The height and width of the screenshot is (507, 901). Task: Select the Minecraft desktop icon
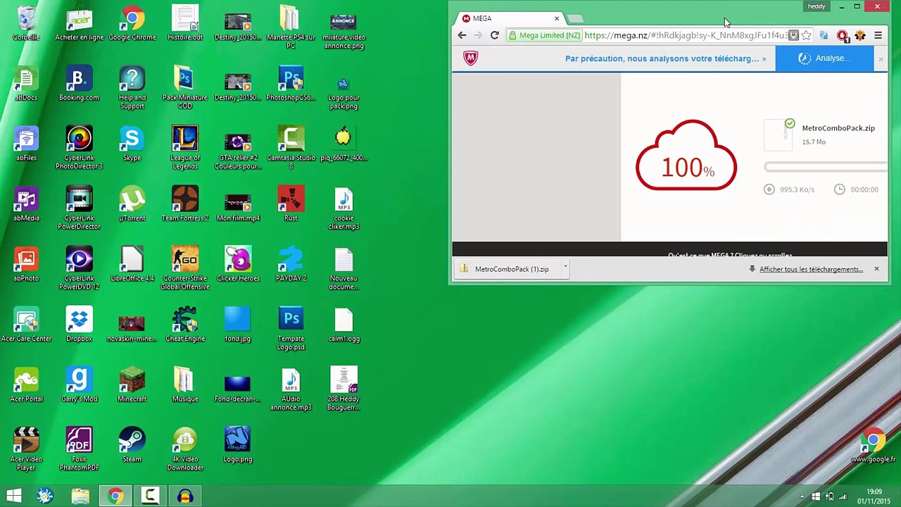132,384
